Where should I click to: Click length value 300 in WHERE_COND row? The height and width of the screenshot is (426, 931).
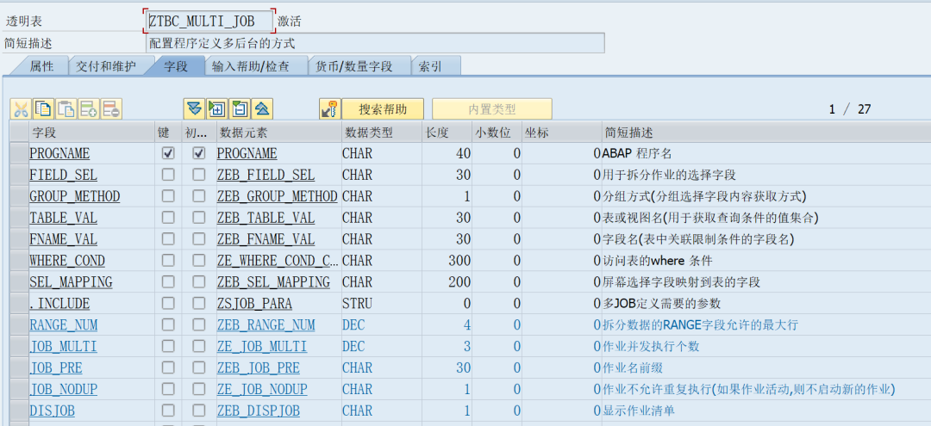(459, 261)
